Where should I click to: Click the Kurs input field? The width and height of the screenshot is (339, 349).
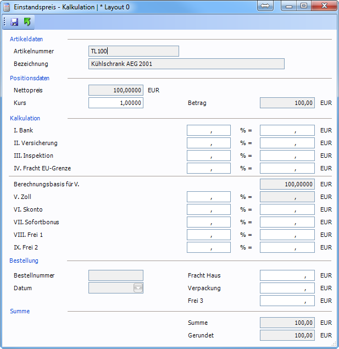point(116,103)
